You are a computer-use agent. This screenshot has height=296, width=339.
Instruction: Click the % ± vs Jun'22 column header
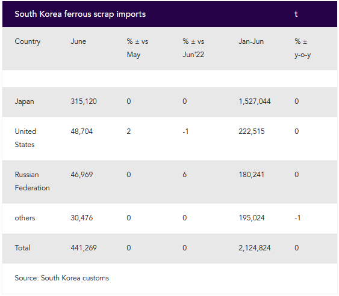click(x=193, y=48)
